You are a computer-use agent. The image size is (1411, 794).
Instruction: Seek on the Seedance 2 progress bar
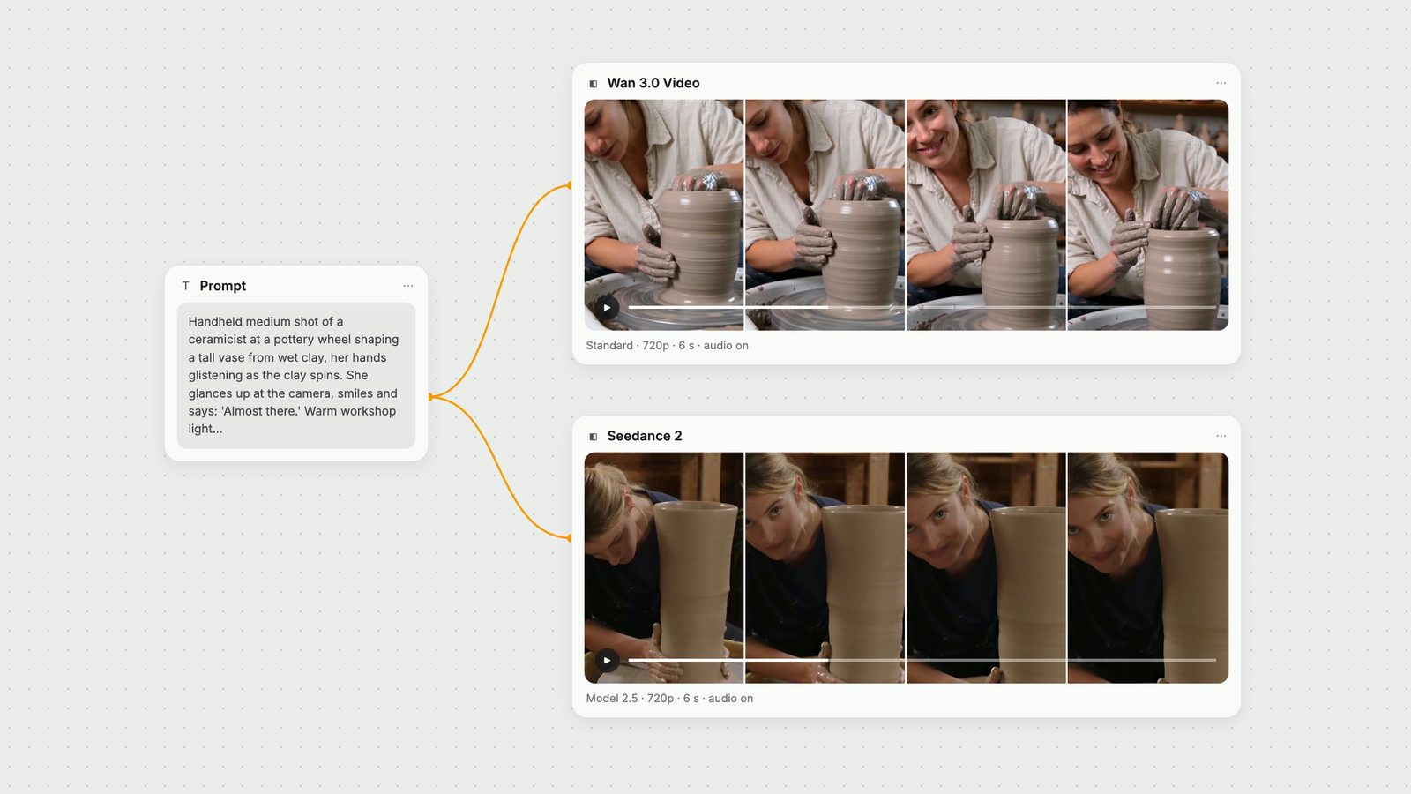922,660
